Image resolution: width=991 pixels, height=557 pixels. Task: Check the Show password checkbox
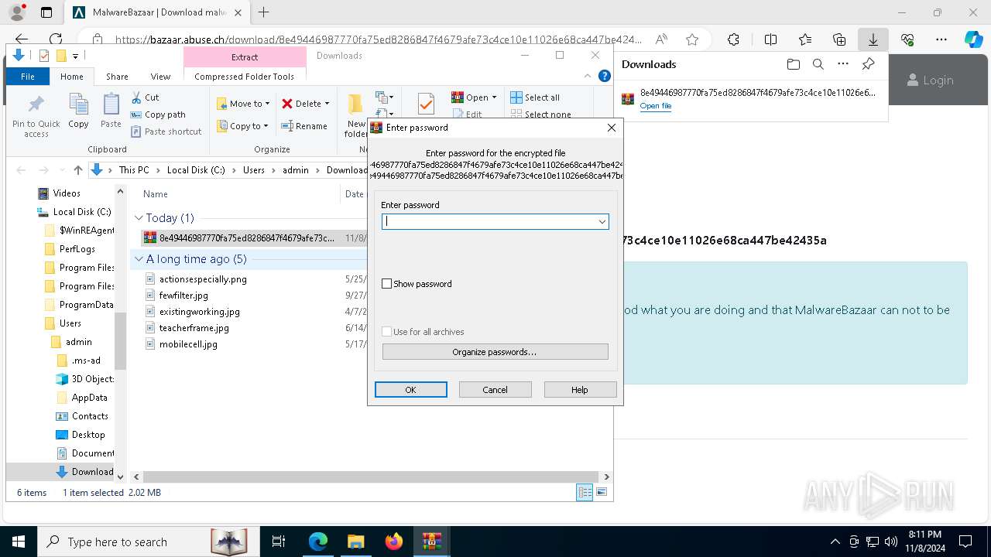[387, 284]
